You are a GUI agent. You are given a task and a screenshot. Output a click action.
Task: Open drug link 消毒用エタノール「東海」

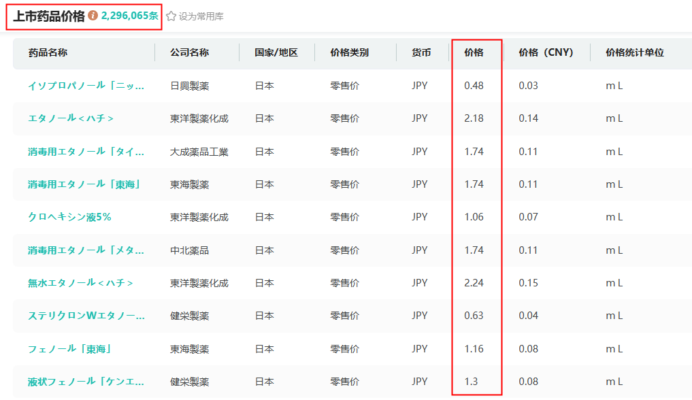click(x=84, y=184)
